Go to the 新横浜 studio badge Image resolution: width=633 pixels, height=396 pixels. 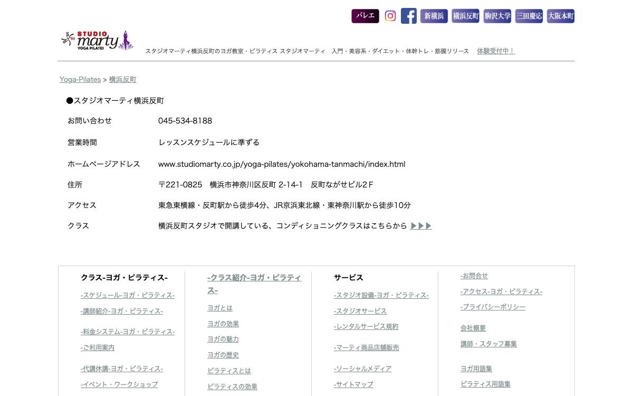click(x=434, y=16)
